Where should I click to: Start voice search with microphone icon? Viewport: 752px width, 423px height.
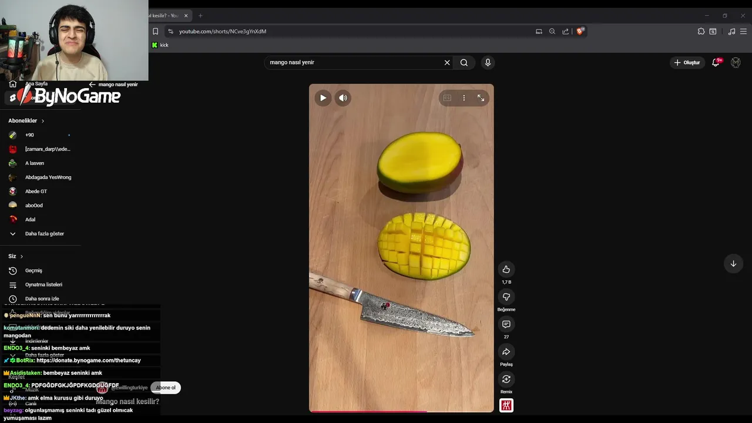488,62
